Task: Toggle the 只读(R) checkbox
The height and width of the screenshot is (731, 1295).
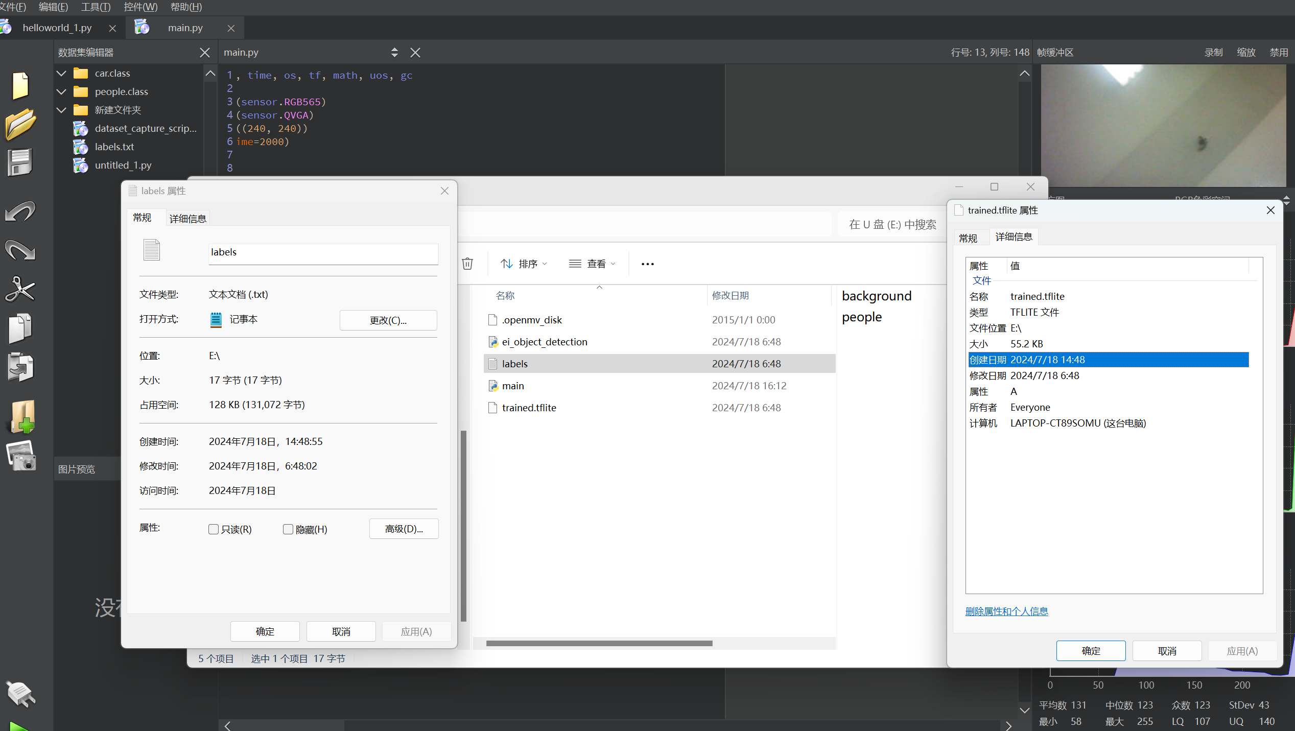Action: click(214, 529)
